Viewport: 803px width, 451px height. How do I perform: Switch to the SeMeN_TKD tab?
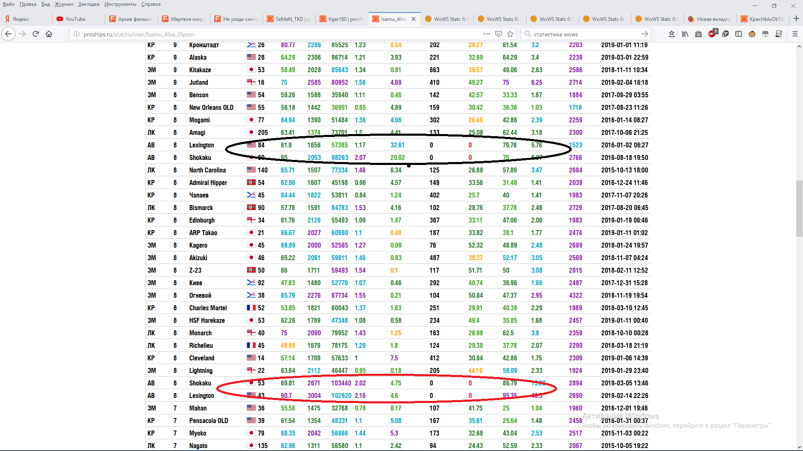[289, 19]
